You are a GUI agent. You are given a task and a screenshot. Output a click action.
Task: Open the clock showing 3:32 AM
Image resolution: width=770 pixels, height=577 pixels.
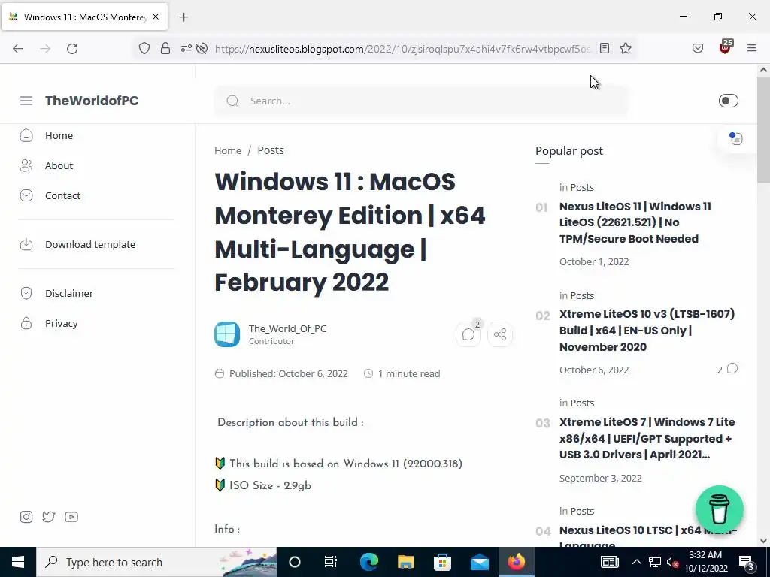click(706, 562)
